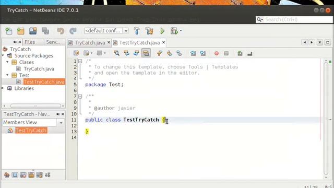
Task: Toggle Highlight Search in editor toolbar
Action: pos(146,53)
